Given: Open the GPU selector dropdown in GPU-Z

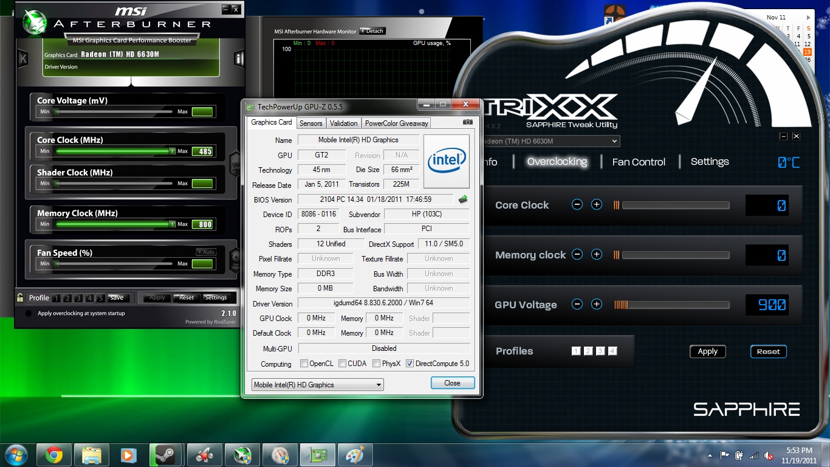Looking at the screenshot, I should click(x=318, y=384).
